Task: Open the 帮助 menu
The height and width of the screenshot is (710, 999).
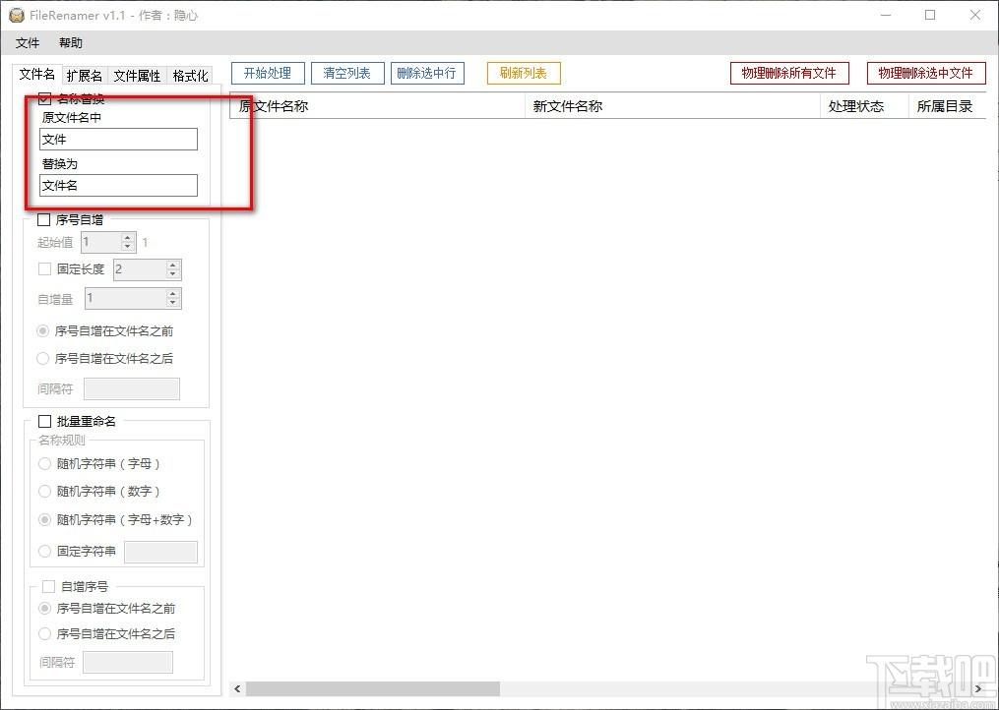Action: coord(71,43)
